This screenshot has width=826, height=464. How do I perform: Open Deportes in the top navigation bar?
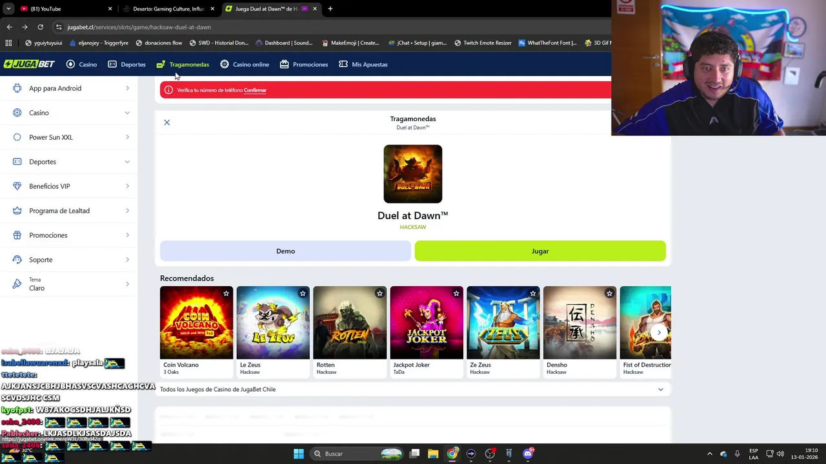(x=126, y=64)
